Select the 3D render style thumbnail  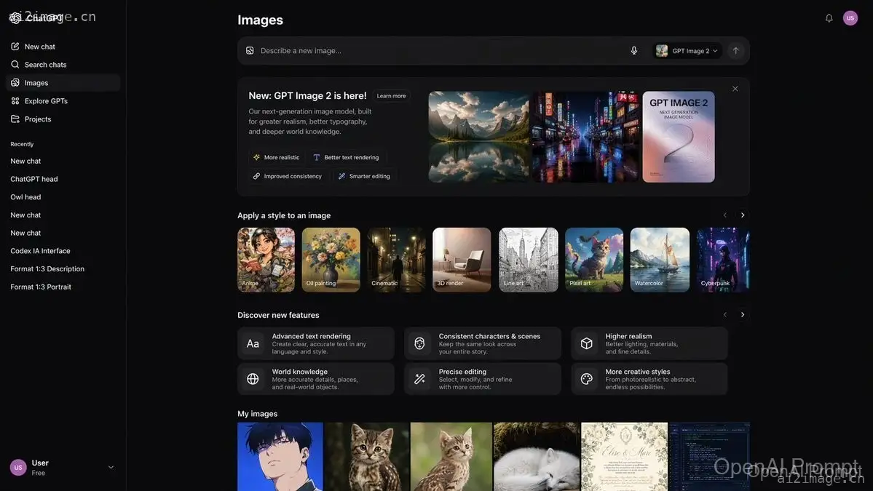(x=462, y=260)
